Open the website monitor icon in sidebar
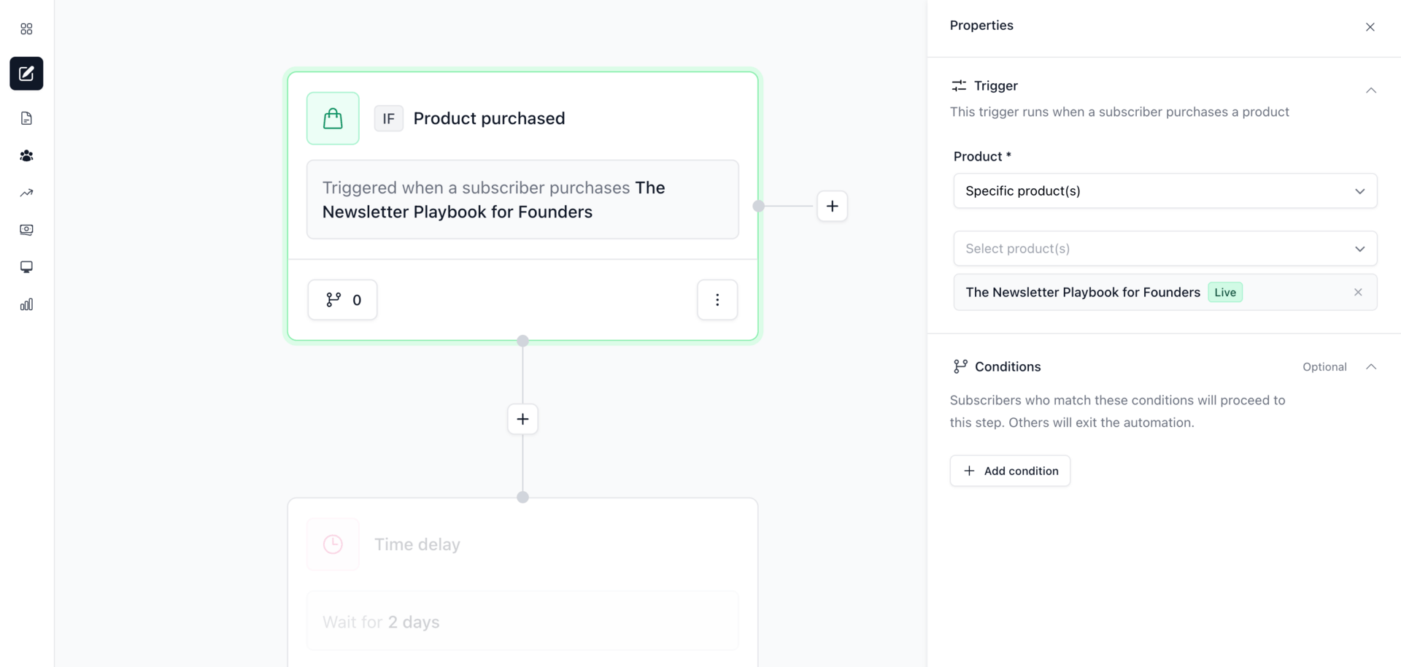 pyautogui.click(x=26, y=267)
